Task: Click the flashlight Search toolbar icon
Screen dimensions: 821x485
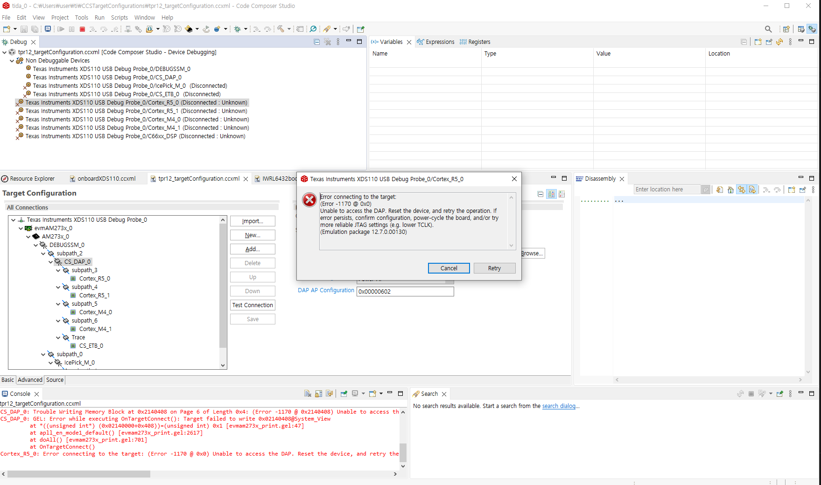Action: coord(326,29)
